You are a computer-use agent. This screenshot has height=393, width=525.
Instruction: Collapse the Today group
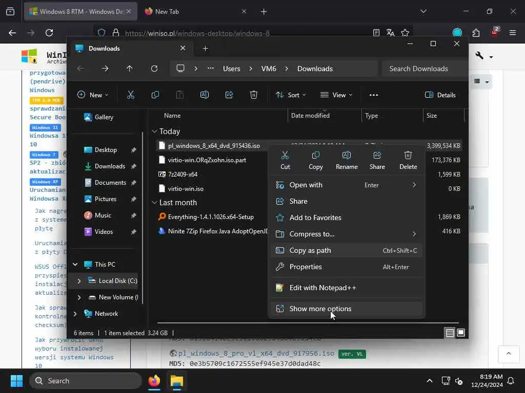(154, 132)
